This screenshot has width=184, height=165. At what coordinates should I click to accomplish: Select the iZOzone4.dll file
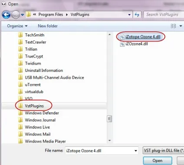pos(137,44)
